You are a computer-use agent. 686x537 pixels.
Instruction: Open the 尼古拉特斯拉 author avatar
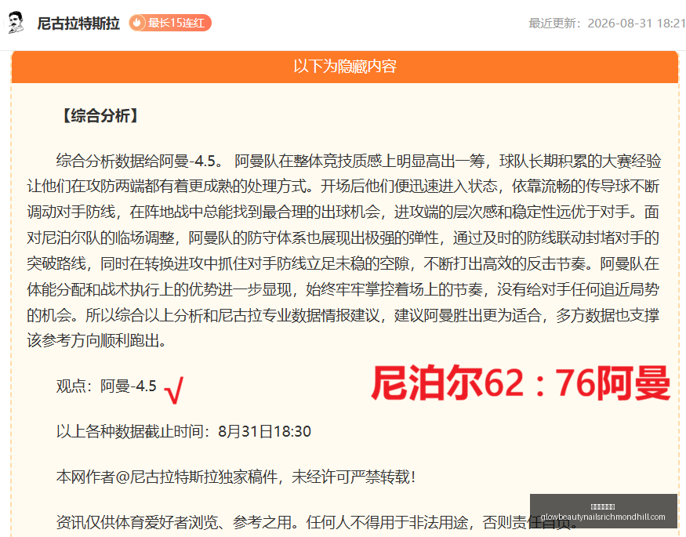(x=16, y=23)
